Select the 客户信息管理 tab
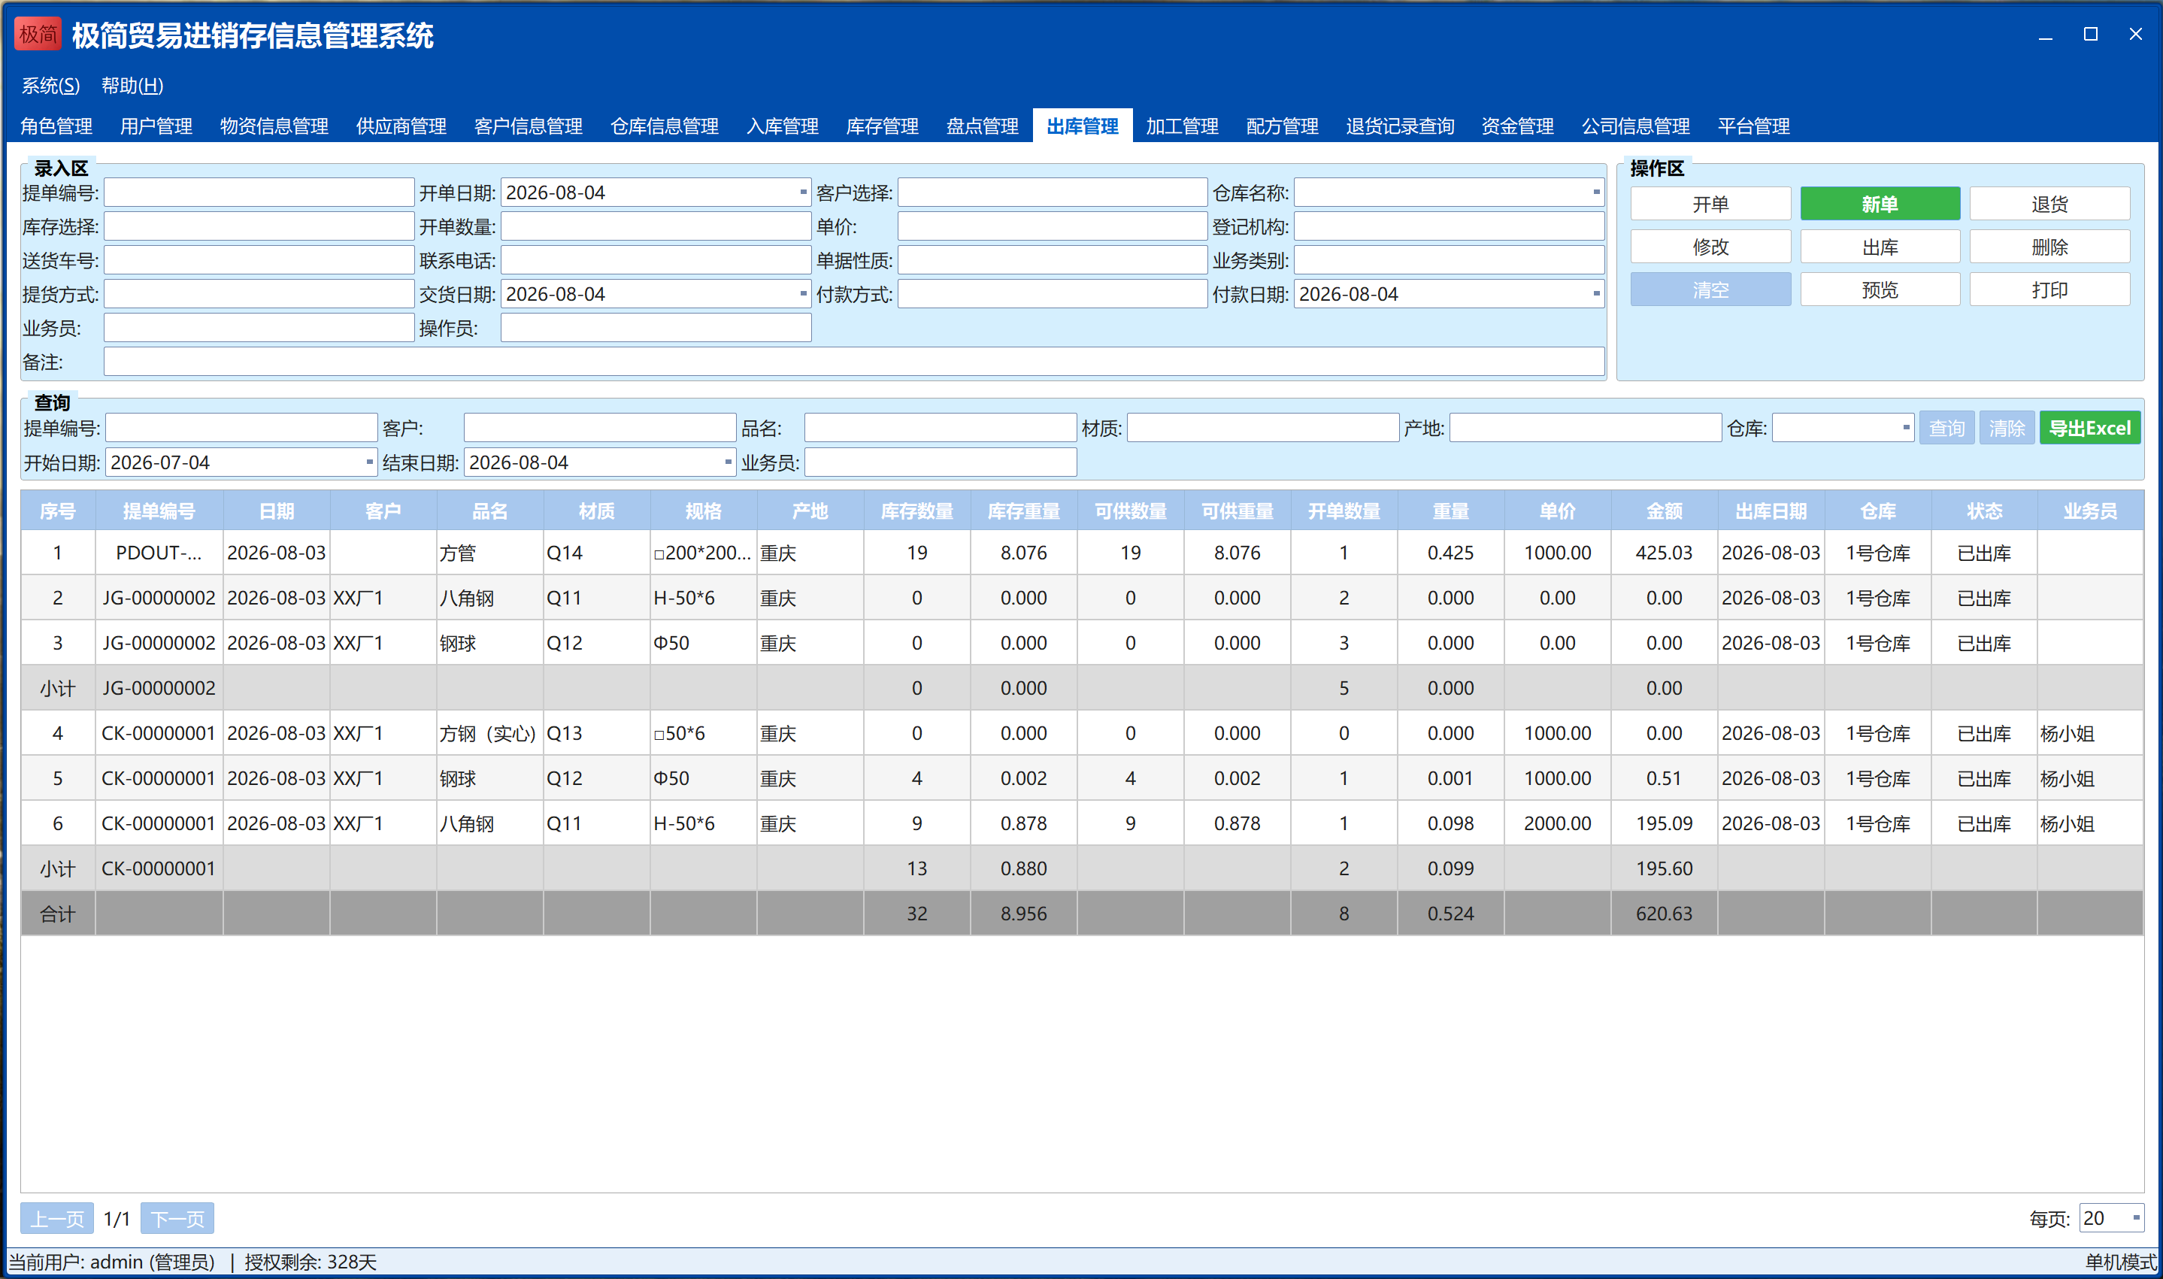Image resolution: width=2163 pixels, height=1279 pixels. point(529,126)
